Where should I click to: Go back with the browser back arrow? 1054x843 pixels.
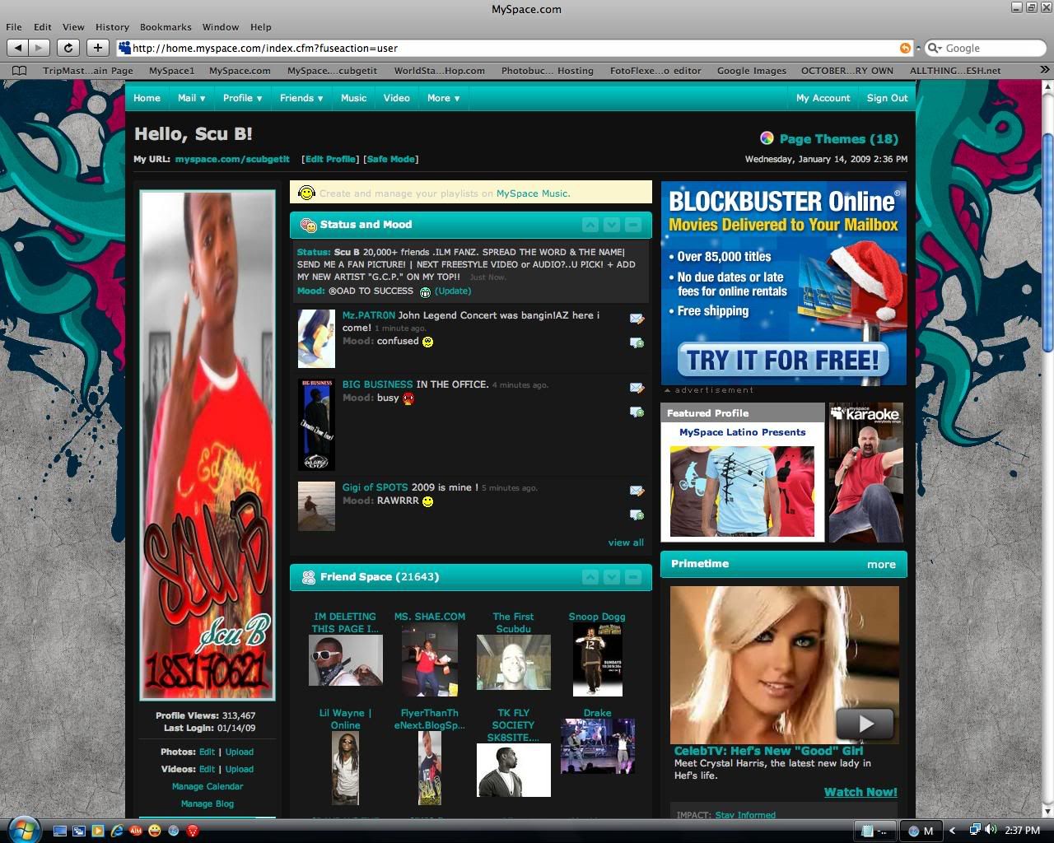(x=18, y=48)
